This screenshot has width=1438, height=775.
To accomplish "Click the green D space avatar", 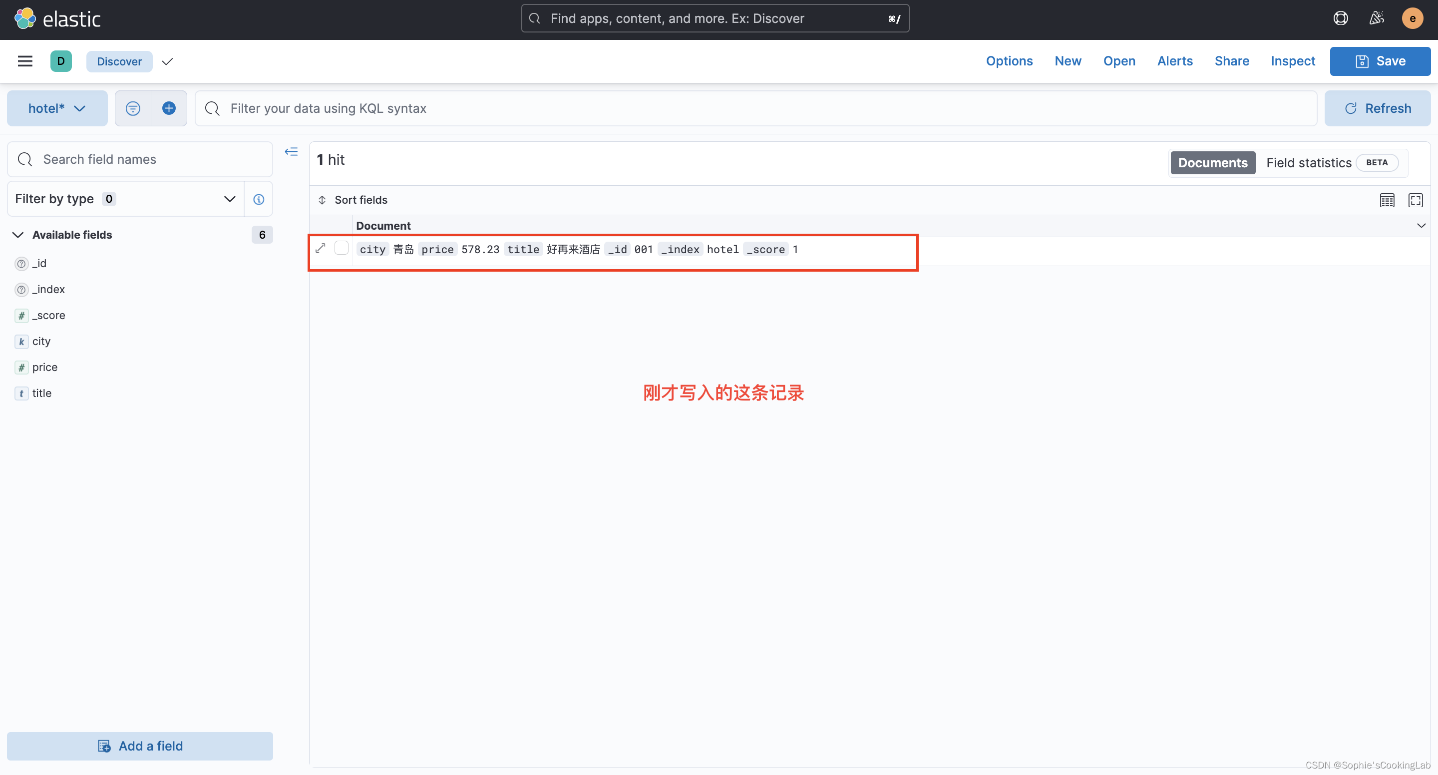I will point(61,61).
